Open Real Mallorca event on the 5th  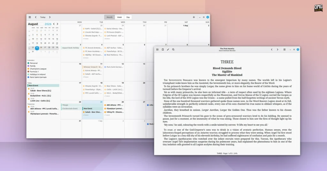click(114, 55)
